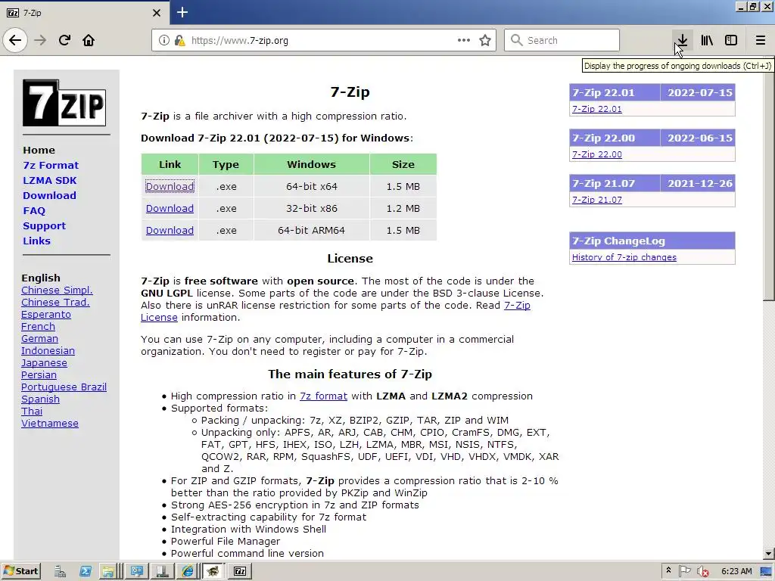Click the Action Center flag icon

click(x=684, y=571)
